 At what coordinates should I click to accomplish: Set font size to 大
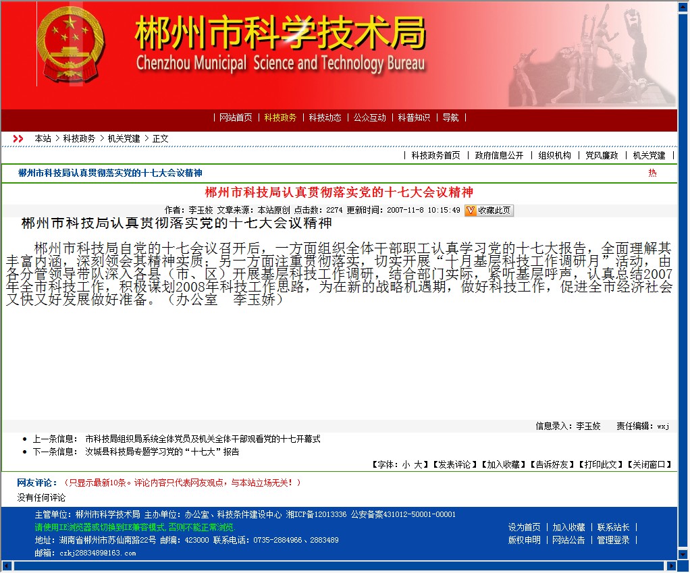[x=418, y=464]
